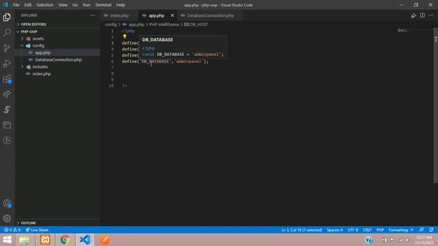Image resolution: width=438 pixels, height=246 pixels.
Task: Open XAMPP from the taskbar
Action: tap(45, 240)
